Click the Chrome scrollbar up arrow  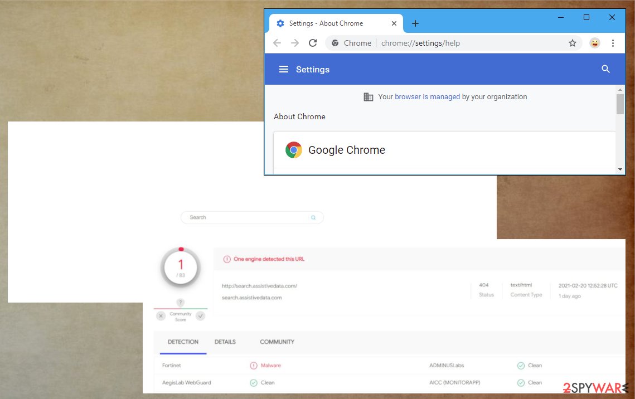tap(620, 89)
